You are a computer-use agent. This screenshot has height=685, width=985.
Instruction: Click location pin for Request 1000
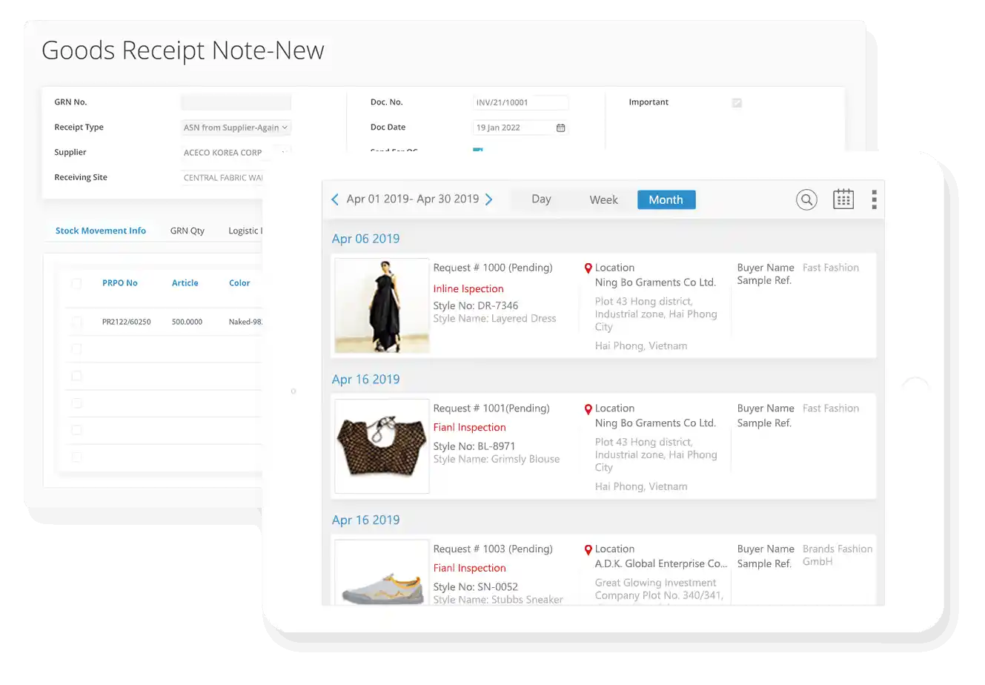[x=588, y=268]
